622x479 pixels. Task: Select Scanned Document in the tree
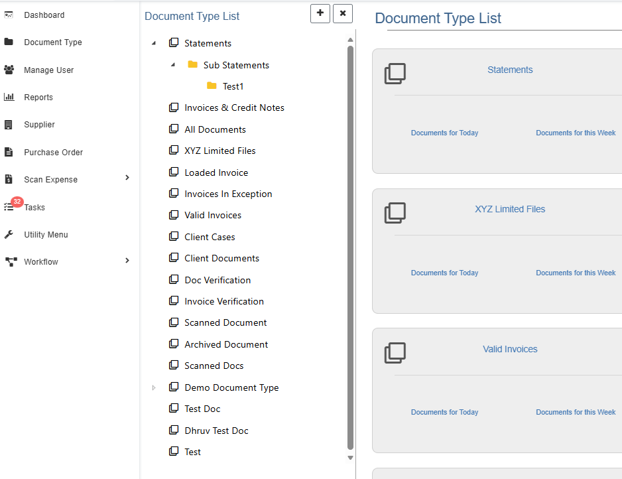[x=225, y=322]
